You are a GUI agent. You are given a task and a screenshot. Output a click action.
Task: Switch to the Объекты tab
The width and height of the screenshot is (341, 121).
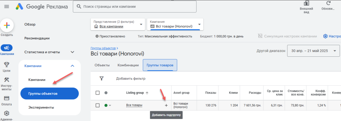102,65
